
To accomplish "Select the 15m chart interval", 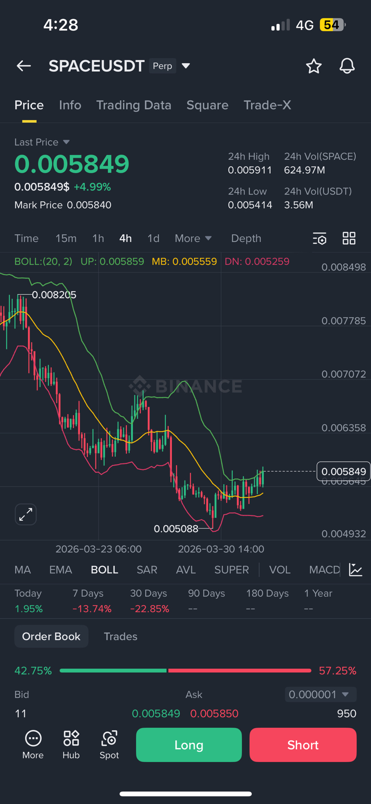I will pyautogui.click(x=66, y=238).
